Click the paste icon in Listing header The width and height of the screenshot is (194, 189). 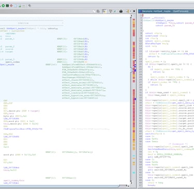click(x=98, y=11)
